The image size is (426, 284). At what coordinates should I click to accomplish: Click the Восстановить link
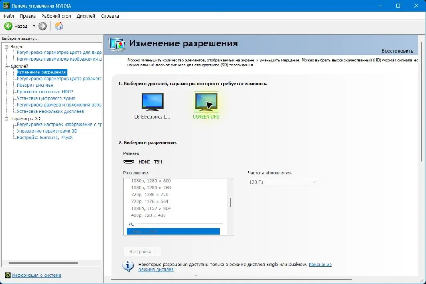click(x=397, y=51)
